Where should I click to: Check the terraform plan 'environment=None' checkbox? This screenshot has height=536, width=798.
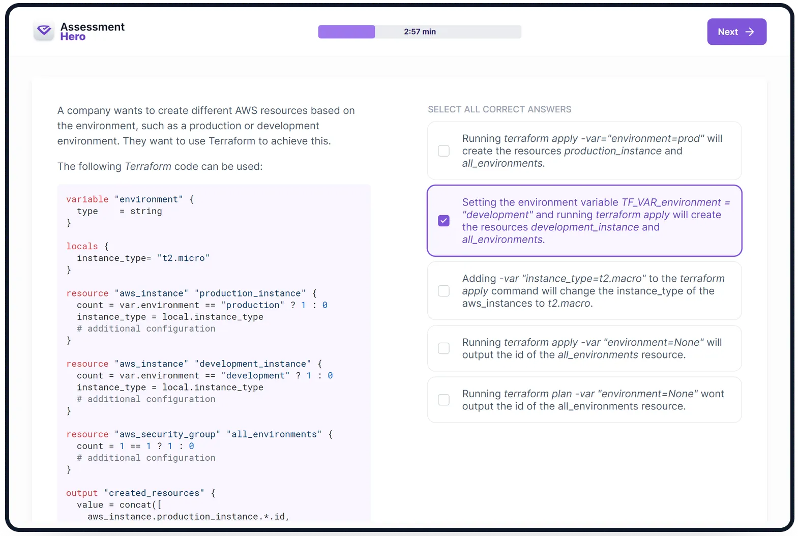[444, 400]
